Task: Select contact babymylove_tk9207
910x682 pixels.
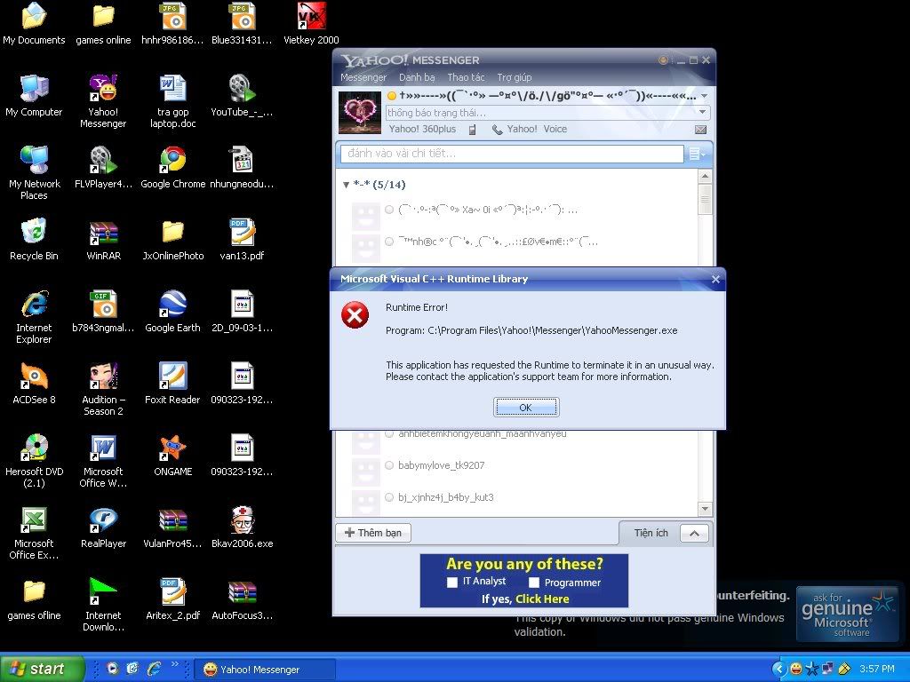Action: point(441,465)
